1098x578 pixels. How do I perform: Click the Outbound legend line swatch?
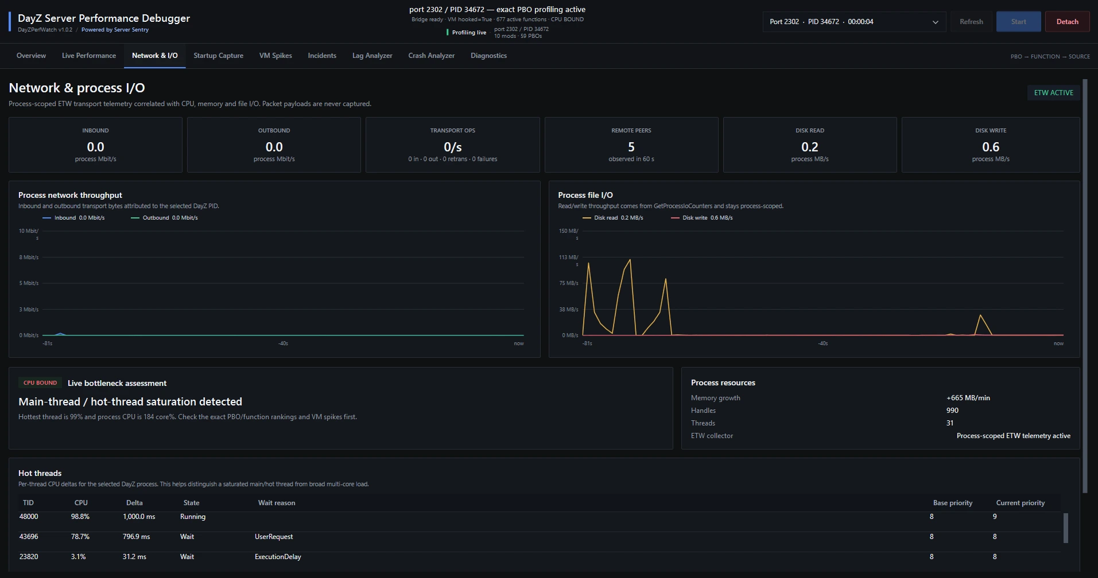135,218
